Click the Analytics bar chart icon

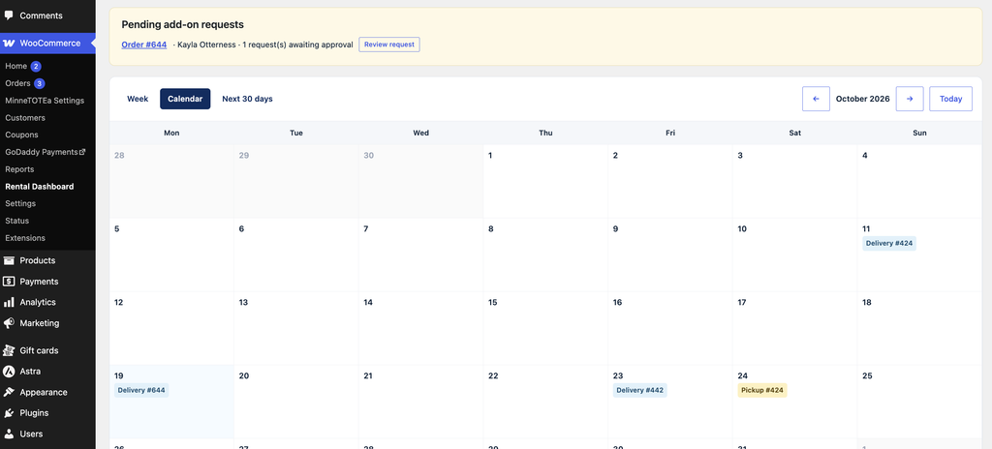click(x=9, y=302)
